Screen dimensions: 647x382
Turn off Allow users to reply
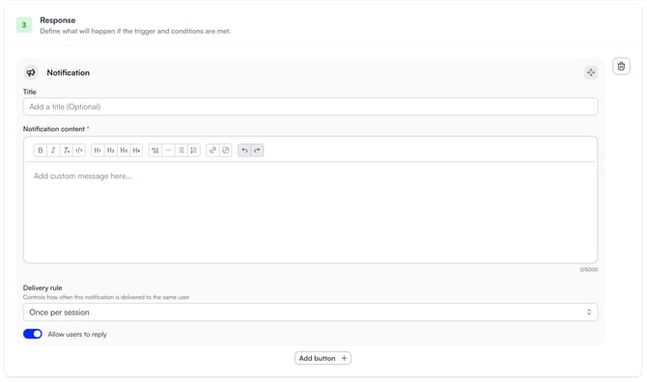[33, 334]
